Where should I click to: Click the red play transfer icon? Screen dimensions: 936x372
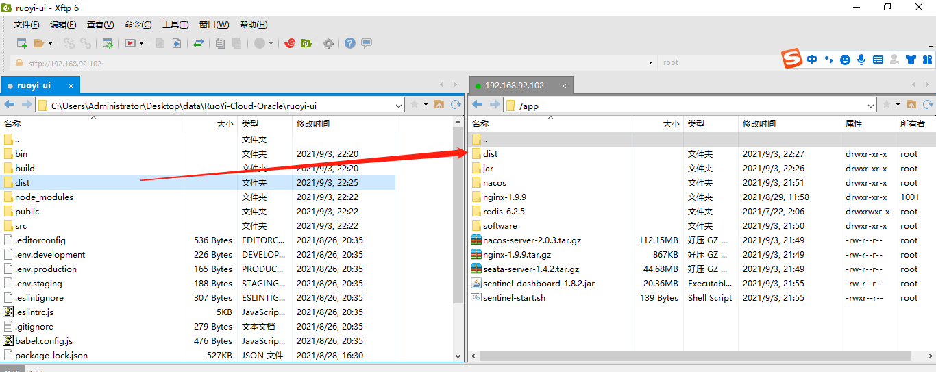130,43
